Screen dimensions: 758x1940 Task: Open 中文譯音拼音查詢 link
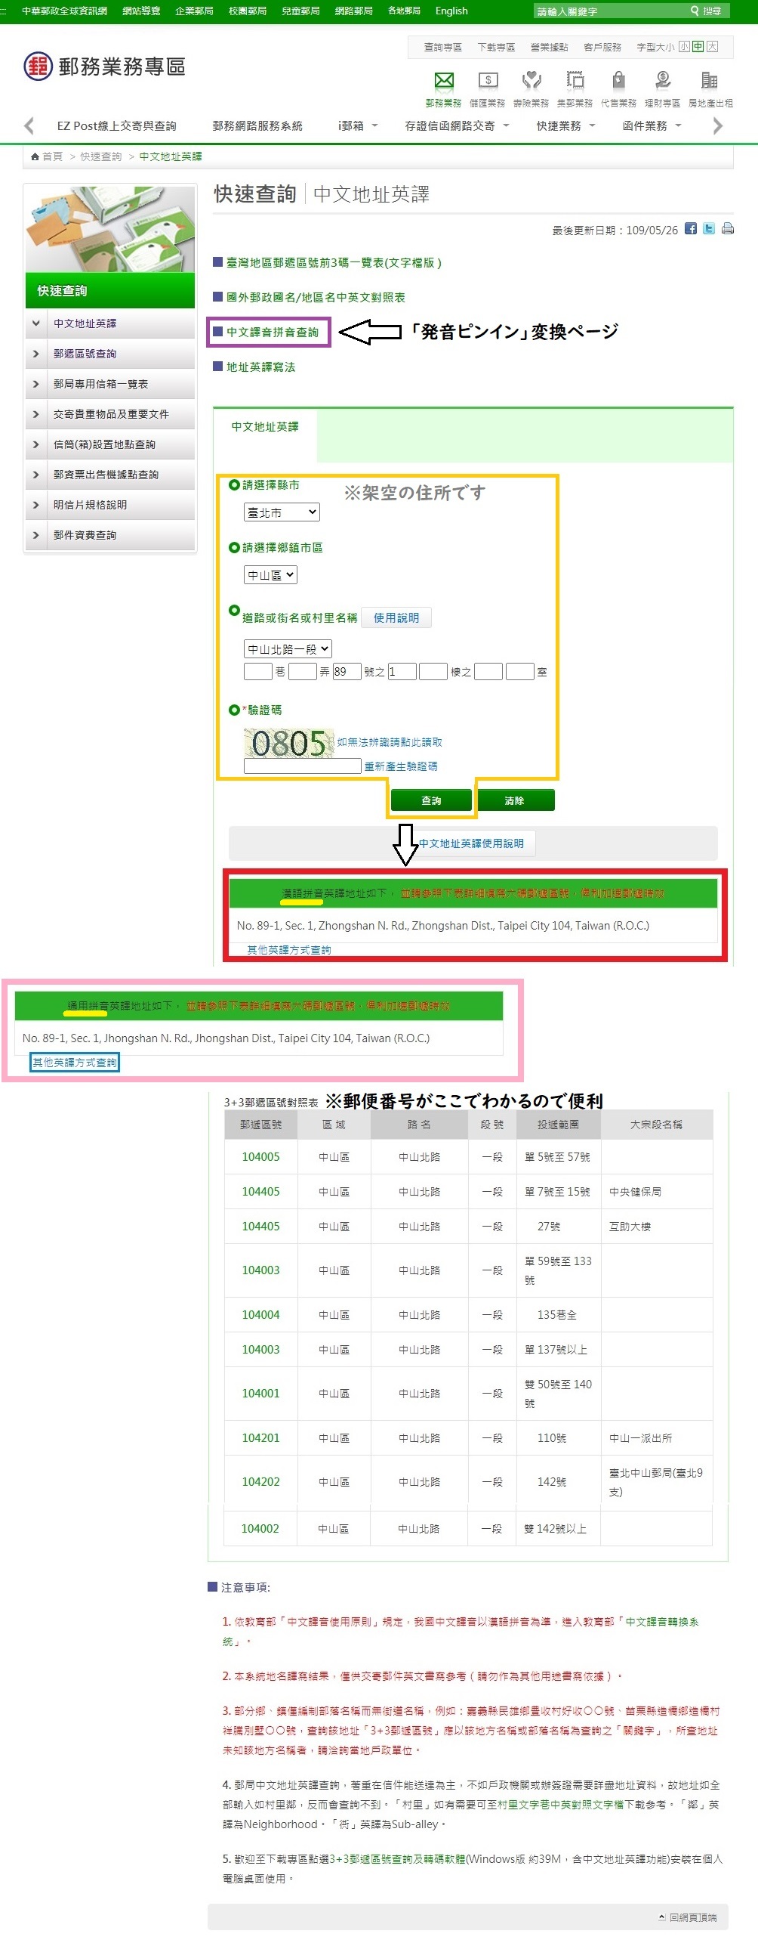pos(273,333)
